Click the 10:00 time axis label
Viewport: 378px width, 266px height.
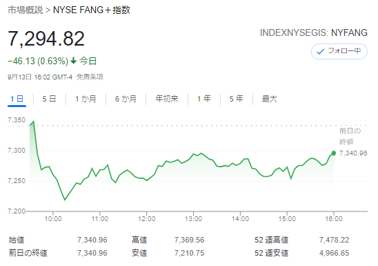point(53,219)
